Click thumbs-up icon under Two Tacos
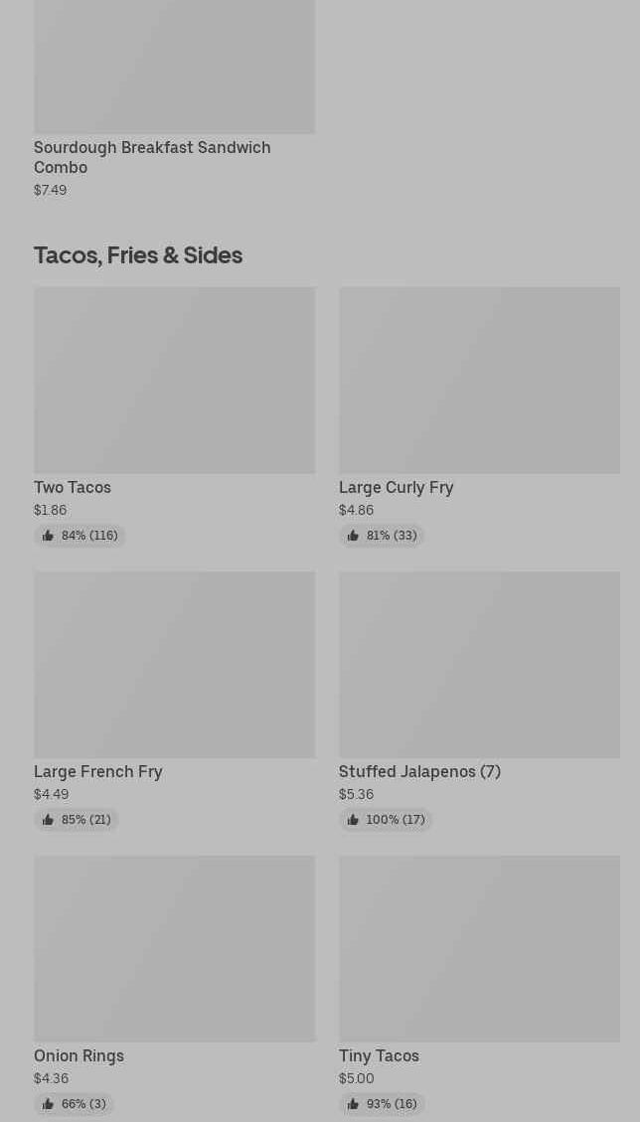Image resolution: width=640 pixels, height=1122 pixels. [48, 536]
